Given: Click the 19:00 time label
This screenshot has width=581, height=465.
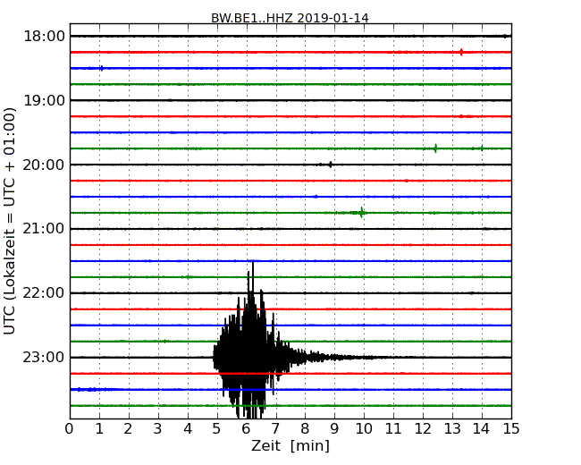Looking at the screenshot, I should [44, 100].
